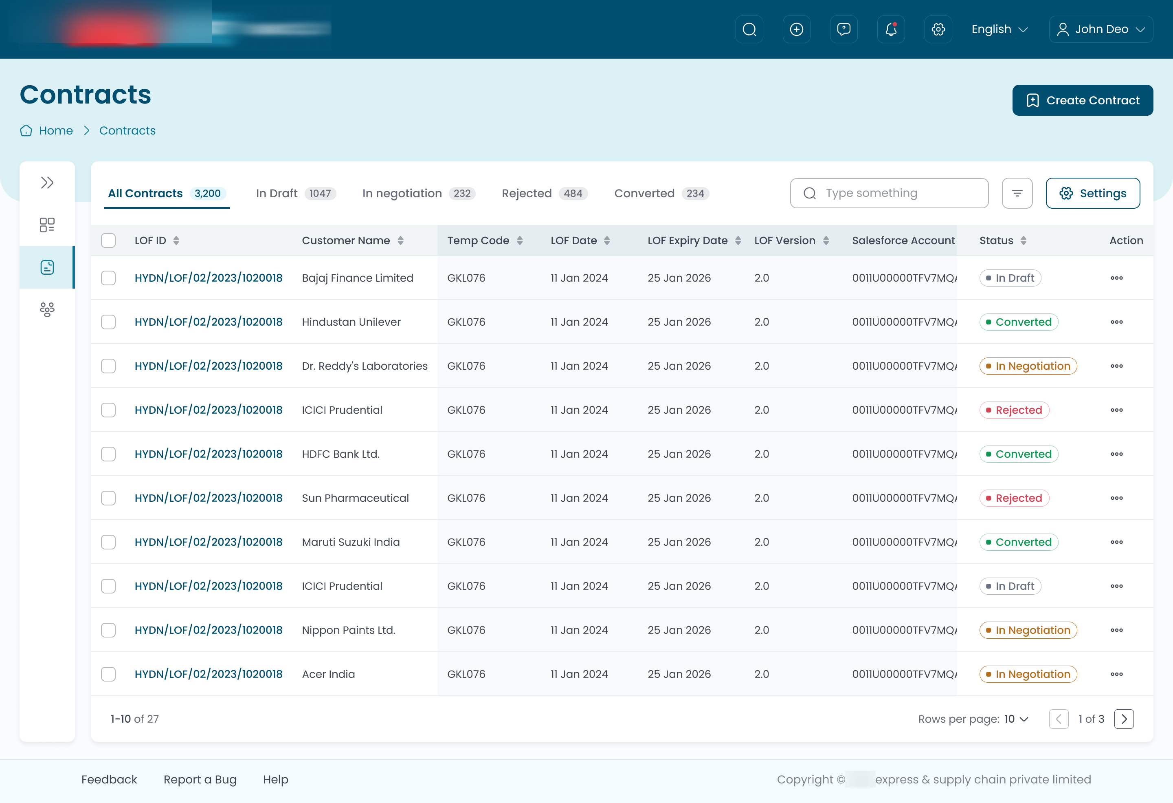Select the contracts document icon in sidebar
The width and height of the screenshot is (1173, 803).
point(47,267)
